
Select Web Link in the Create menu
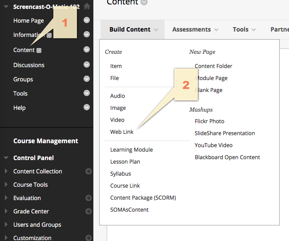[x=122, y=132]
